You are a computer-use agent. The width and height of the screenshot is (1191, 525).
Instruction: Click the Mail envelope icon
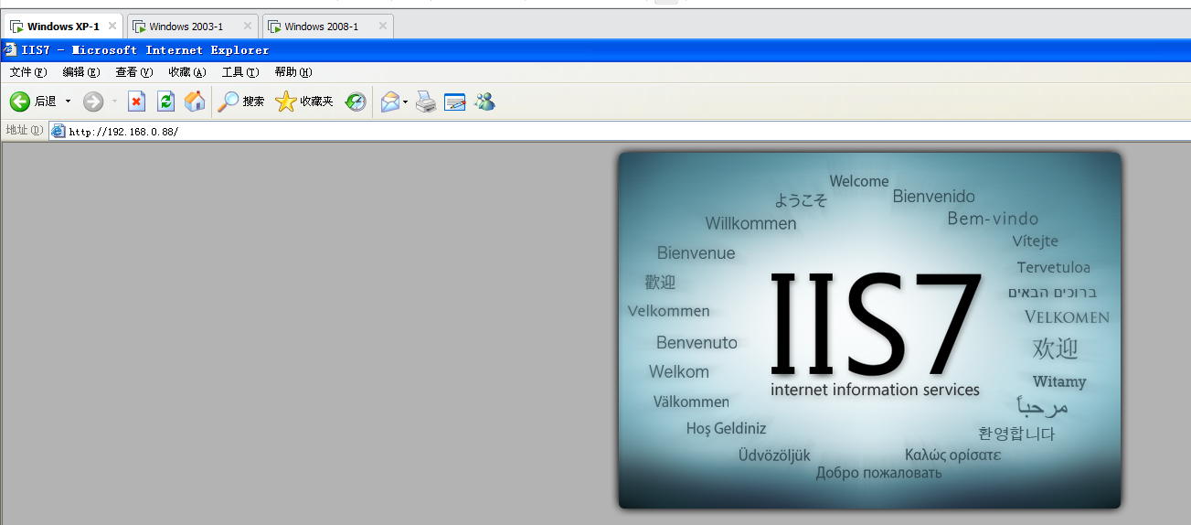tap(390, 102)
